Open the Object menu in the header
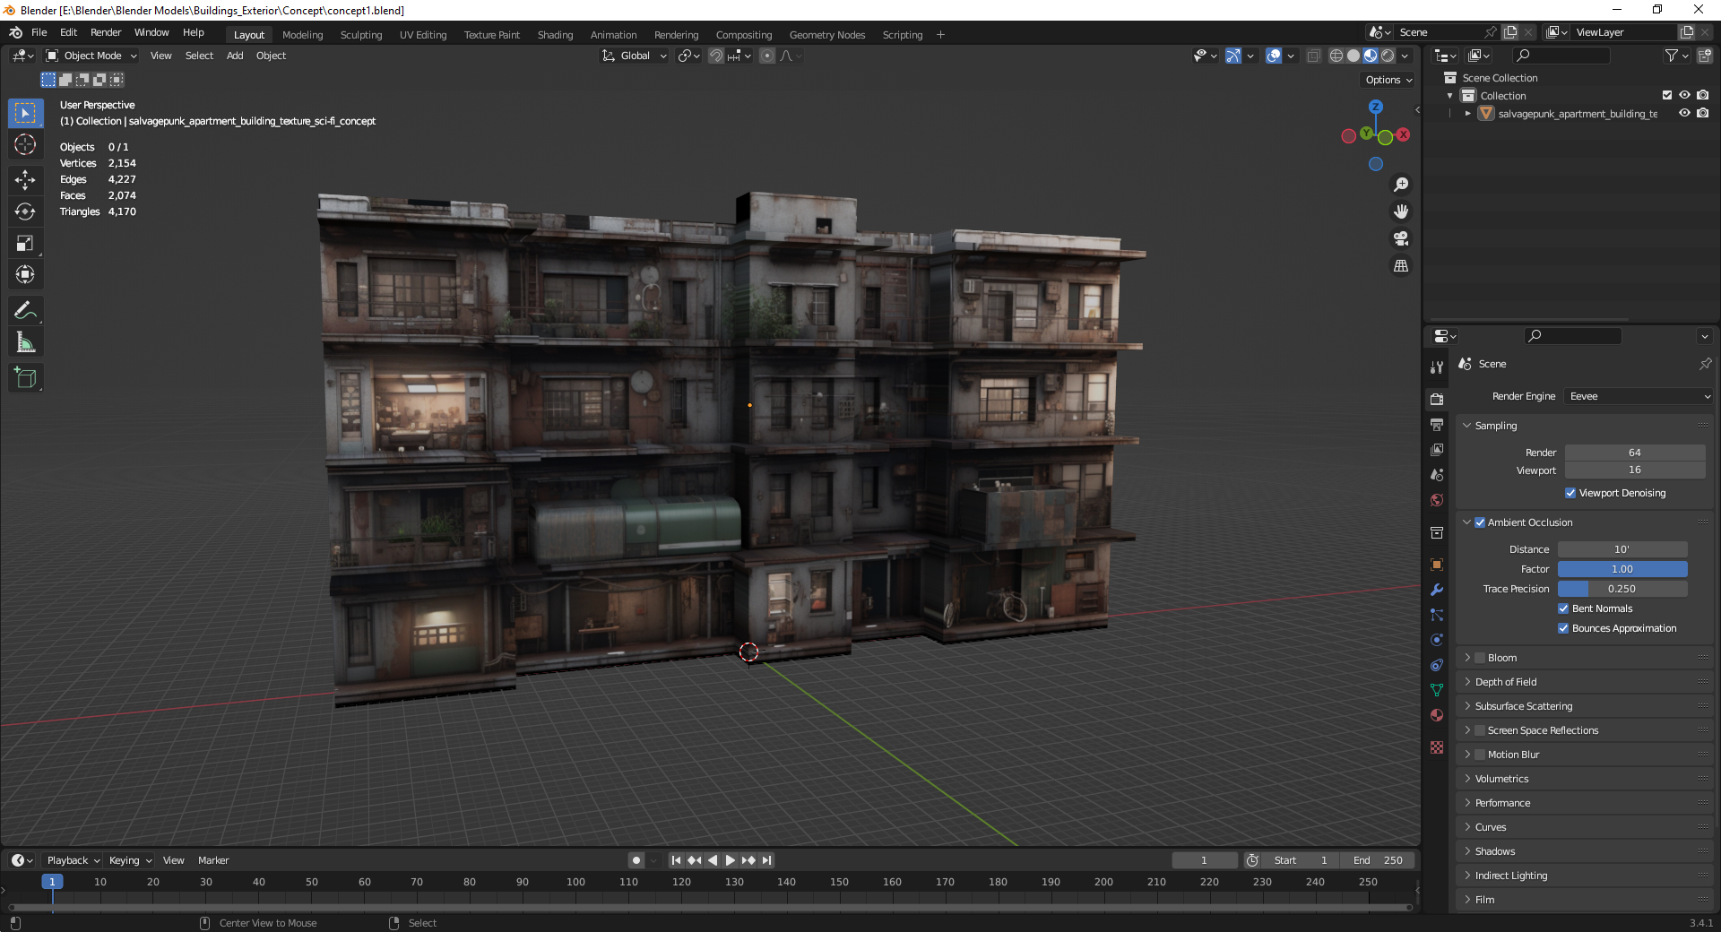Screen dimensions: 1721x932 (x=271, y=56)
